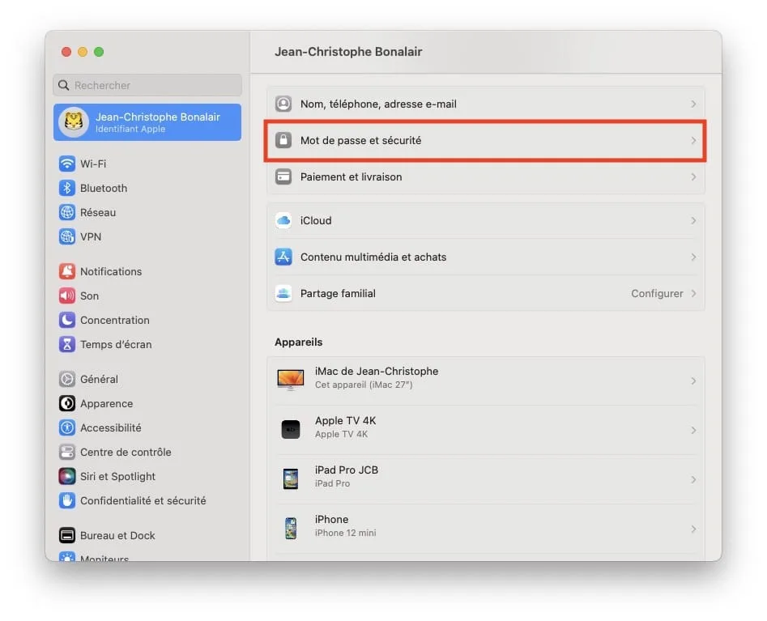Viewport: 767px width, 621px height.
Task: Click "Cet appareil (iMac 27")" text
Action: (x=364, y=385)
